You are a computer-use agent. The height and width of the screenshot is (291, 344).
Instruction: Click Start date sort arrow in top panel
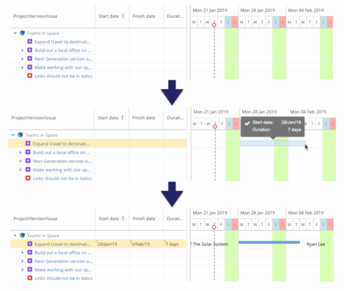[x=123, y=16]
